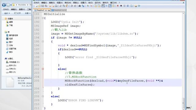The image size is (196, 110).
Task: Click the 打开 button in Explorer
Action: (17, 13)
